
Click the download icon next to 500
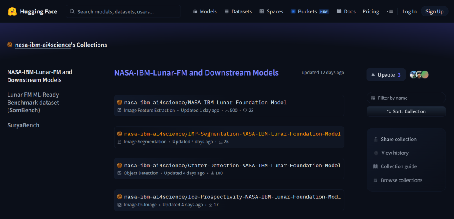coord(227,111)
